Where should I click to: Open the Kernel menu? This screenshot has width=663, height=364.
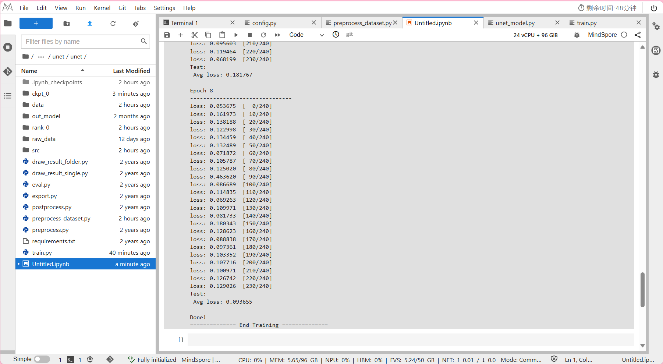pos(102,8)
